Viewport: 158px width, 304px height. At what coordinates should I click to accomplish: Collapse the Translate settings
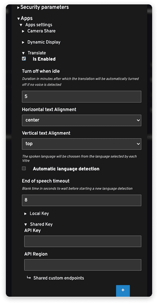(34, 53)
